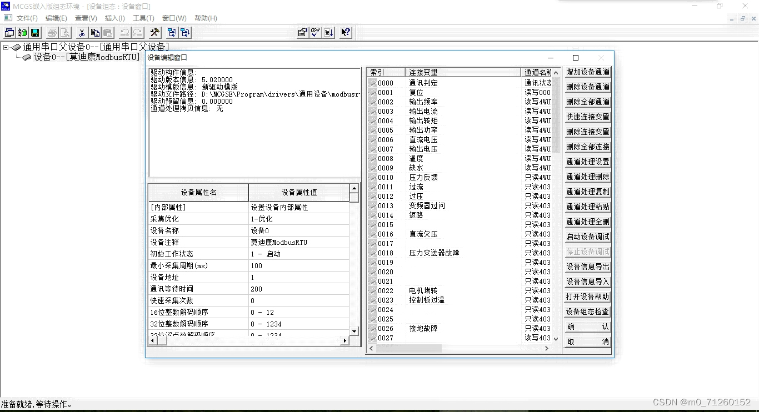Viewport: 759px width, 412px height.
Task: Click the cut scissors icon
Action: click(x=82, y=33)
